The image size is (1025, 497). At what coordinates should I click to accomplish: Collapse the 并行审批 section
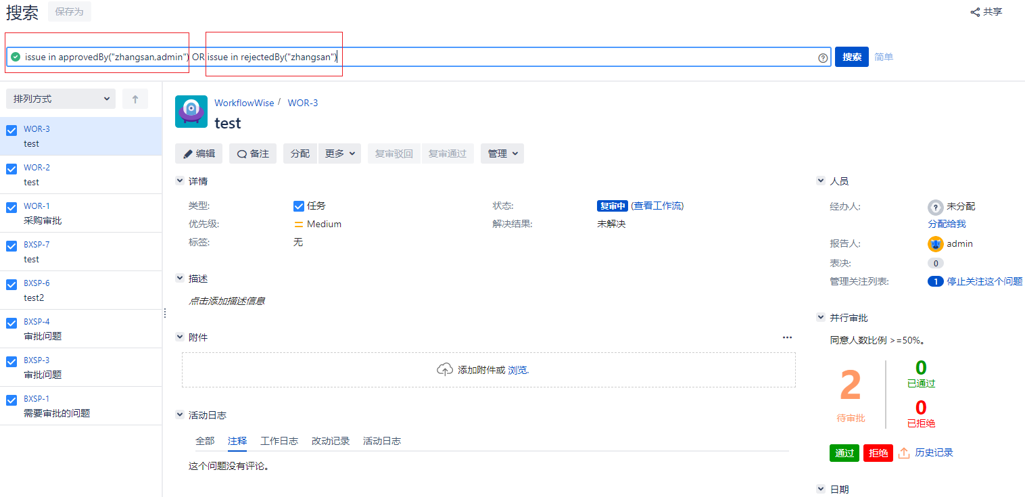821,318
